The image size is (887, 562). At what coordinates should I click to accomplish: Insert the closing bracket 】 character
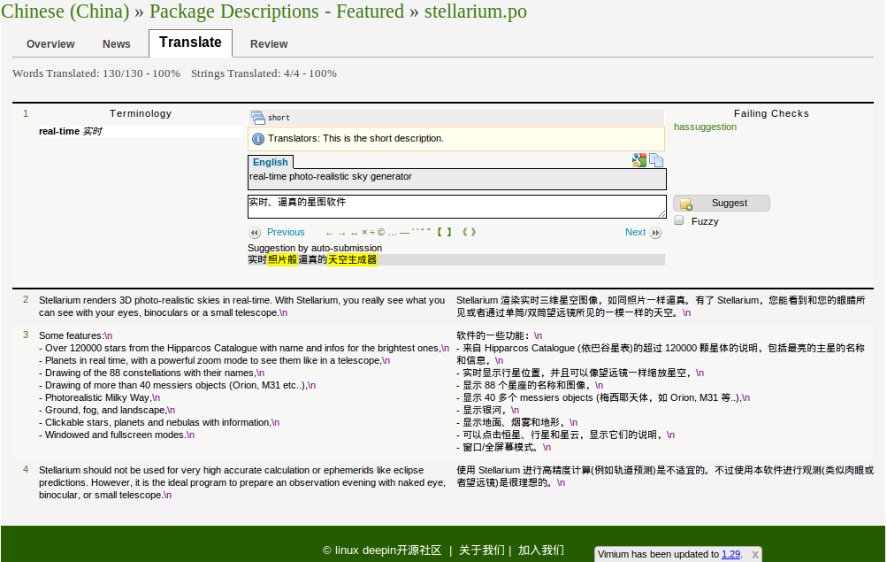[448, 232]
